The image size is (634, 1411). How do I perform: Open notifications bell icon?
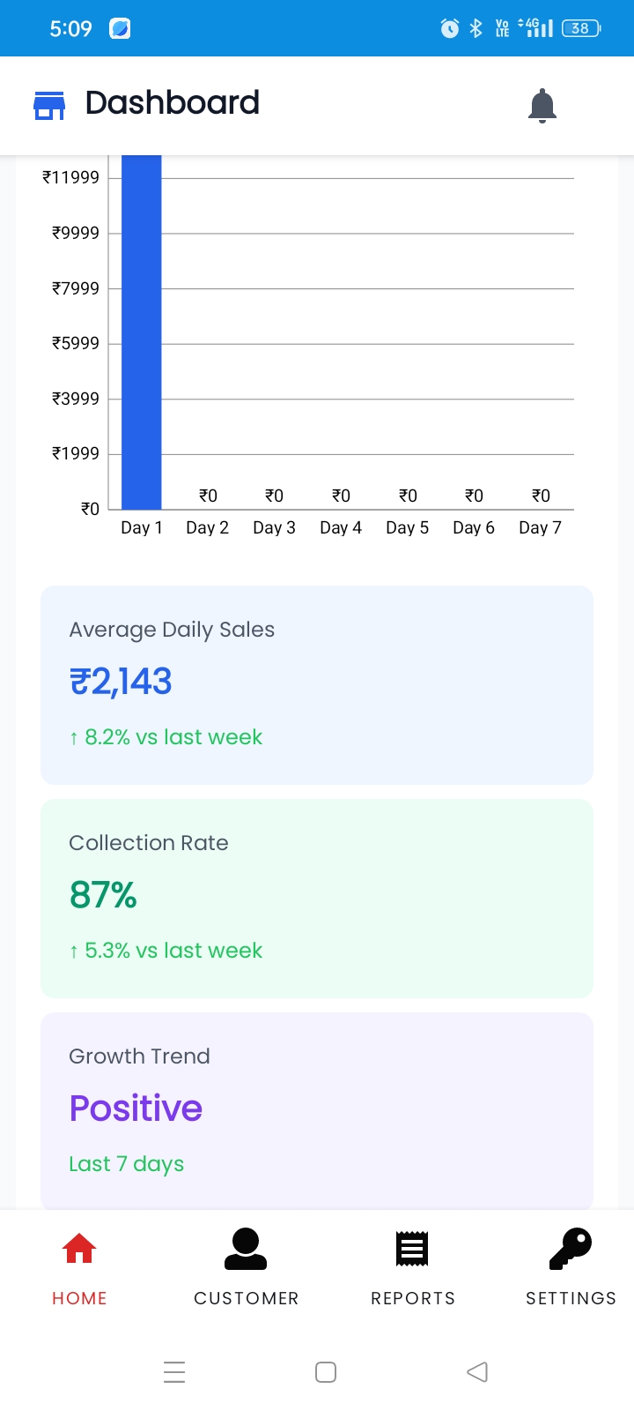542,106
